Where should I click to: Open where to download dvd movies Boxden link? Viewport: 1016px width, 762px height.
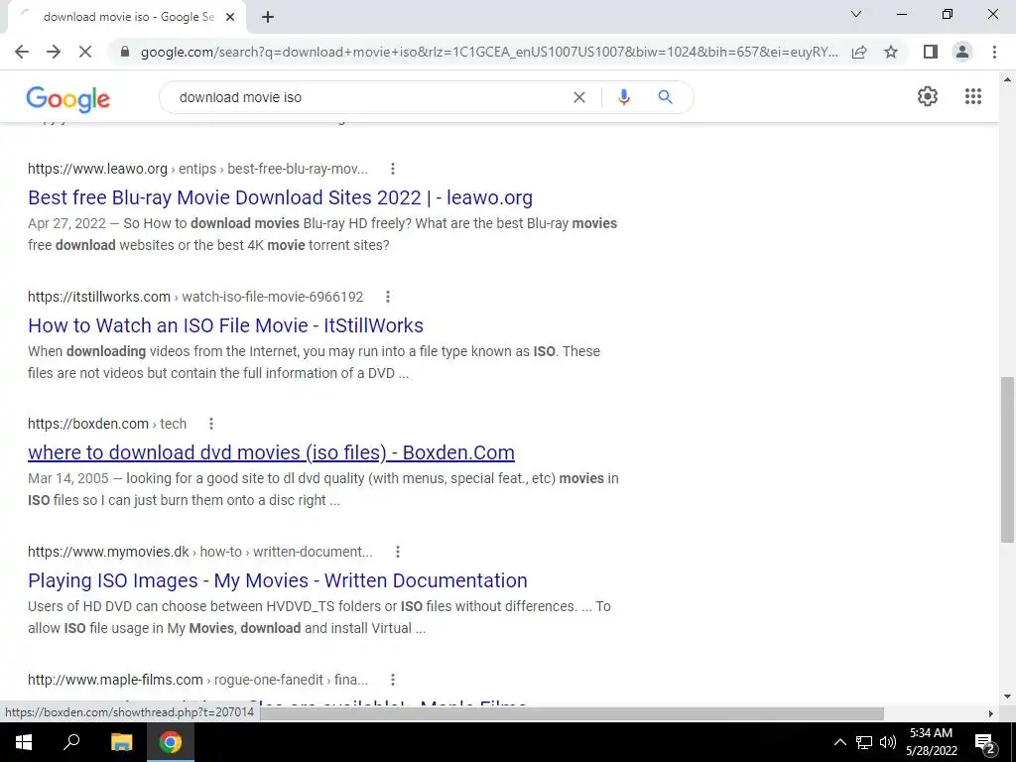coord(272,452)
